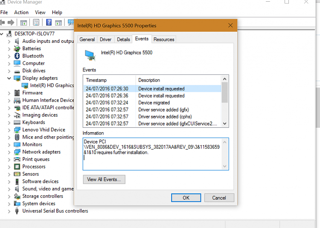Switch to the Resources tab
This screenshot has height=228, width=320.
click(x=164, y=39)
